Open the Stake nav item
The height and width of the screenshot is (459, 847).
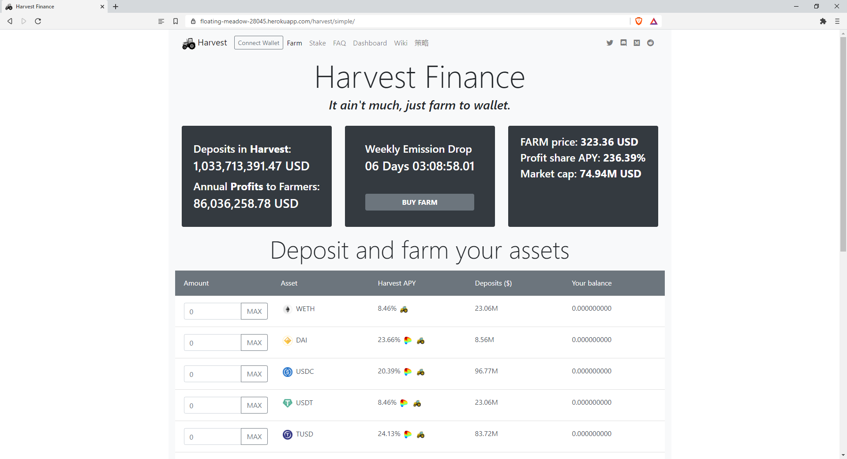pyautogui.click(x=317, y=43)
